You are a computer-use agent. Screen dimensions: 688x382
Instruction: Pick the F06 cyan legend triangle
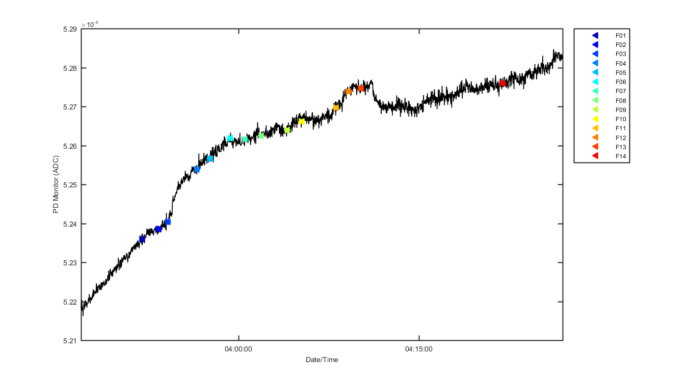[595, 82]
